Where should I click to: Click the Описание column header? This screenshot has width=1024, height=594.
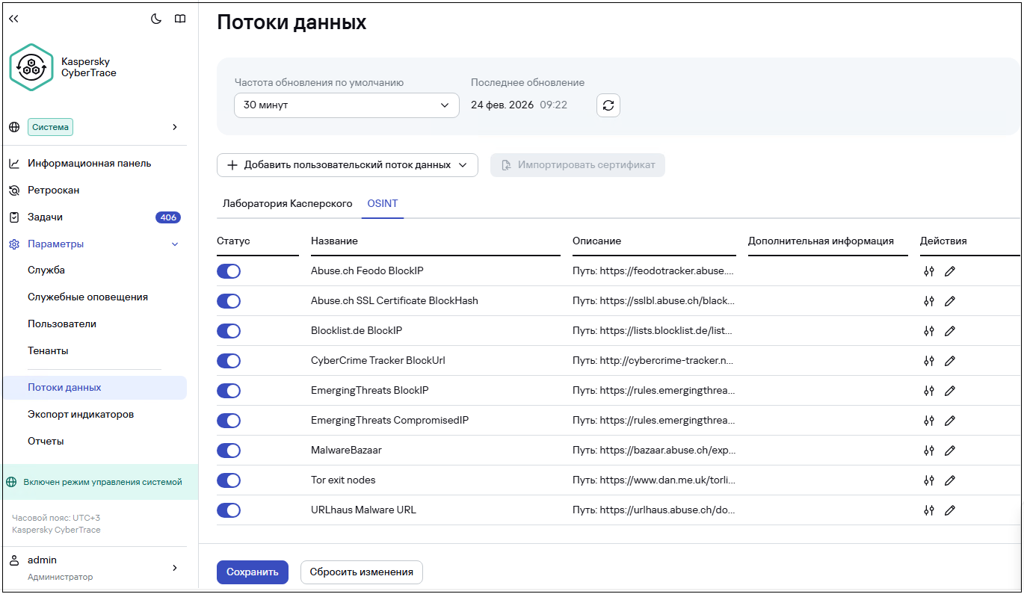[x=596, y=241]
